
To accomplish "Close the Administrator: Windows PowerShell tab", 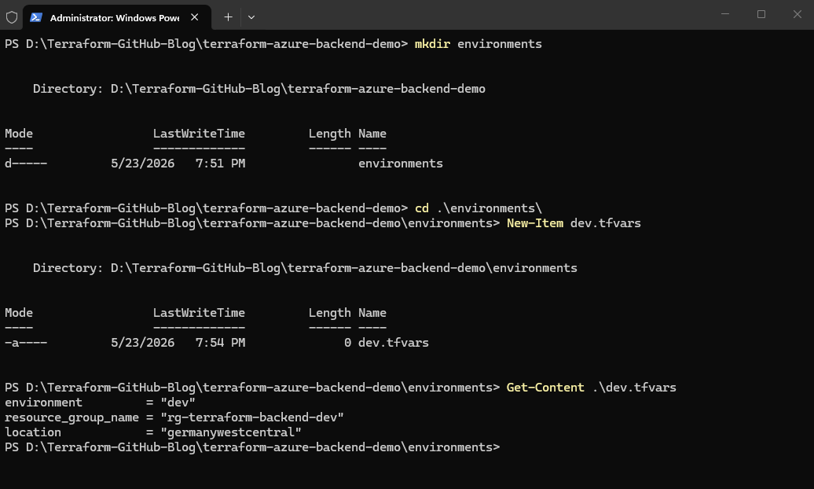I will 195,17.
